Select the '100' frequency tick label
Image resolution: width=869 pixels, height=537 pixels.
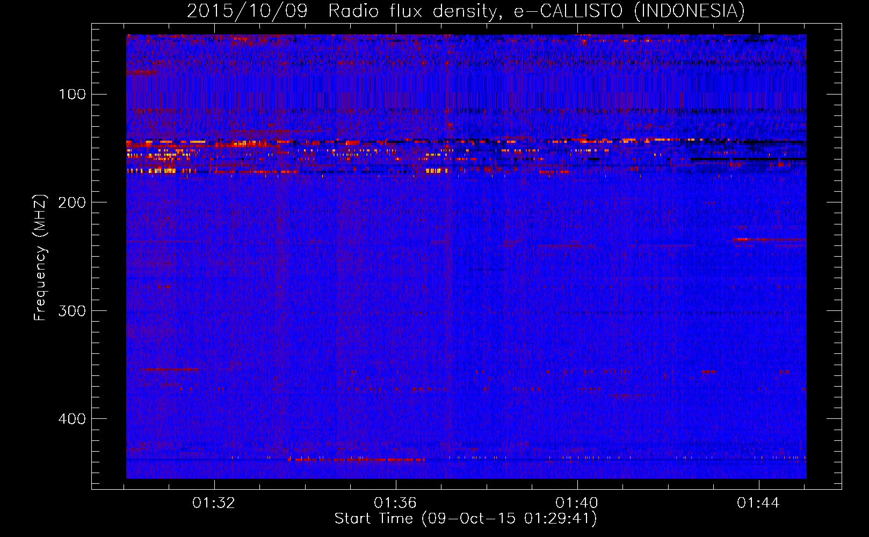click(x=72, y=95)
